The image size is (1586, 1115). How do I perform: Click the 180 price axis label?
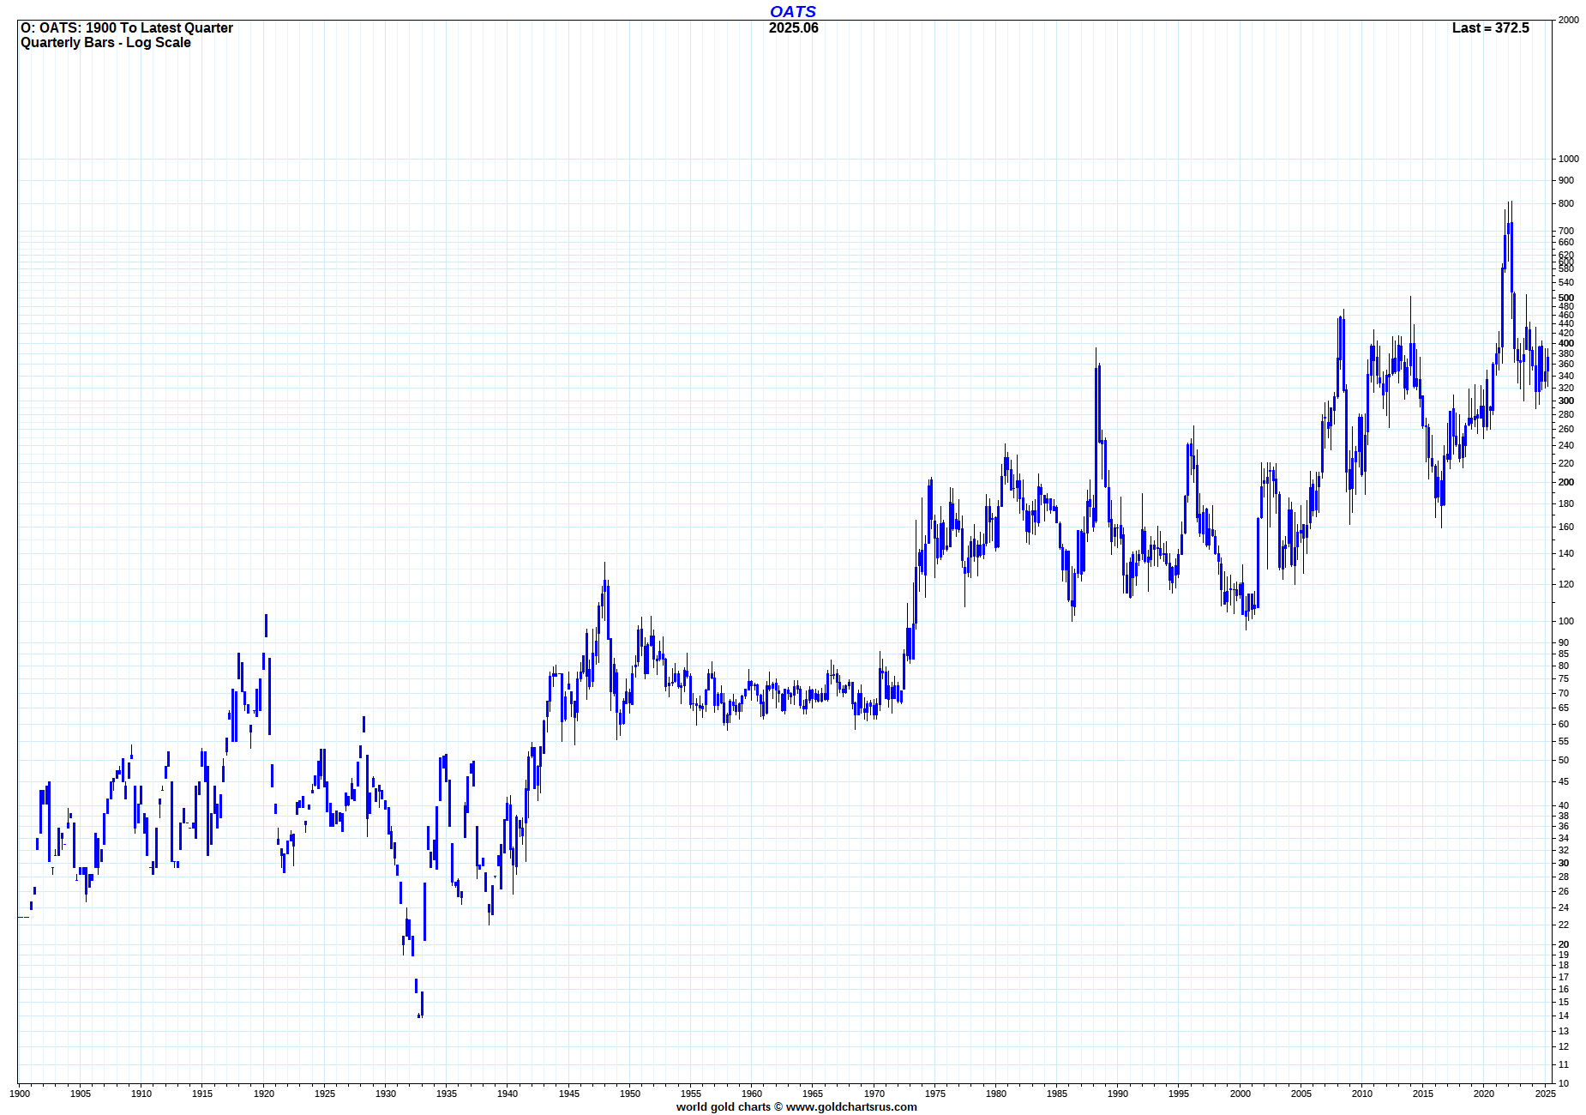pyautogui.click(x=1566, y=503)
